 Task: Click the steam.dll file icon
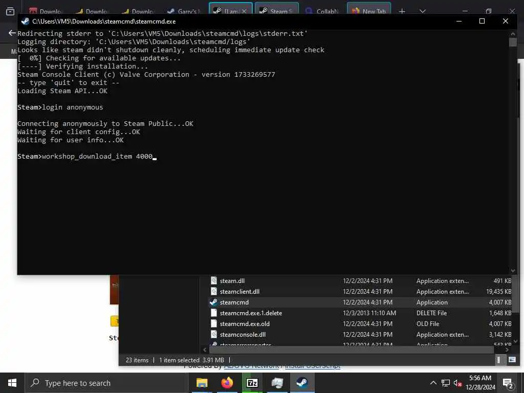point(214,281)
